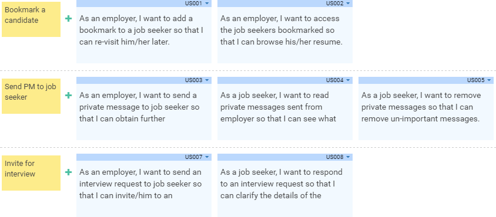Open the US008 dropdown arrow
The height and width of the screenshot is (217, 496).
[348, 157]
